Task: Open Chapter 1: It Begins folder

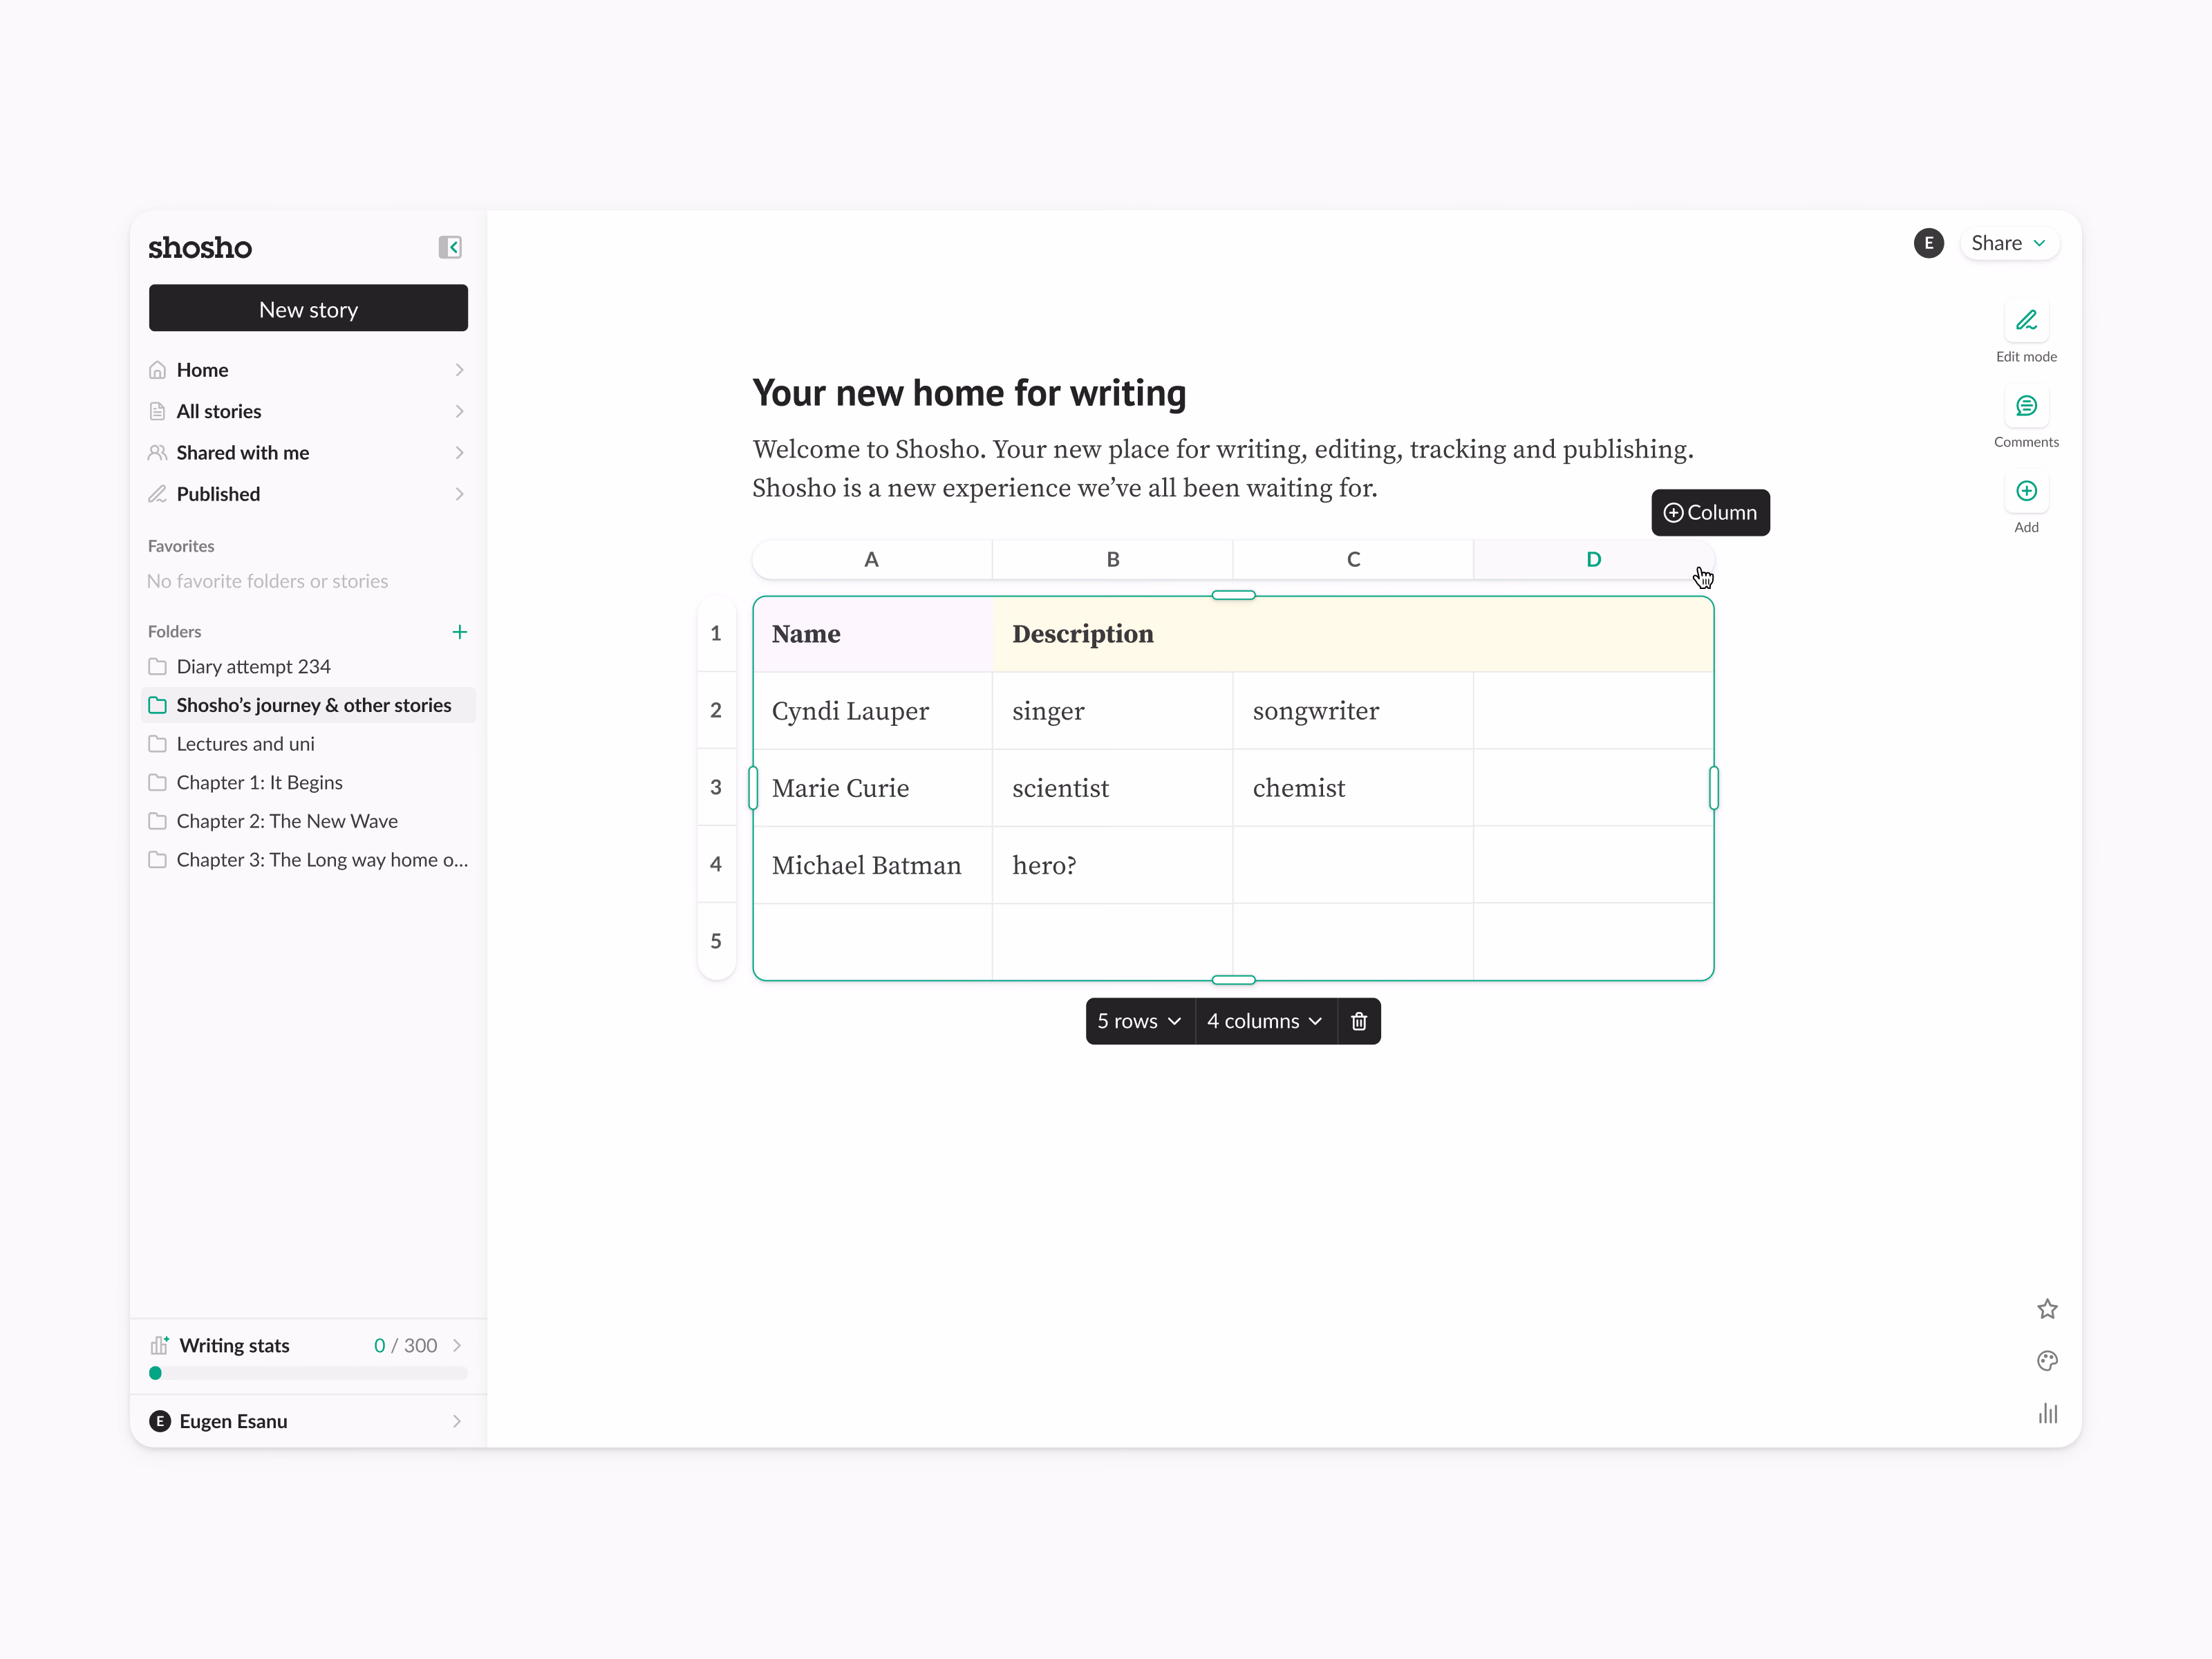Action: pyautogui.click(x=310, y=782)
